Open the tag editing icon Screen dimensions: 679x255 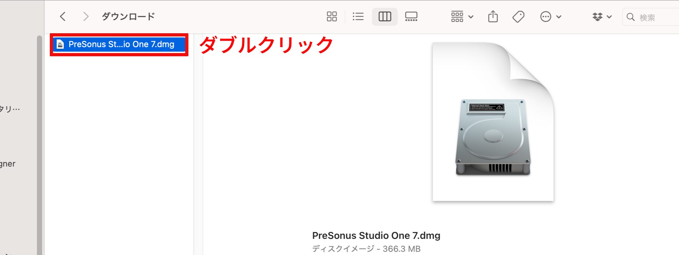pyautogui.click(x=518, y=16)
